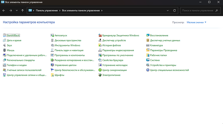
Task: Expand the chevron after the address bar's root icon
Action: point(33,11)
